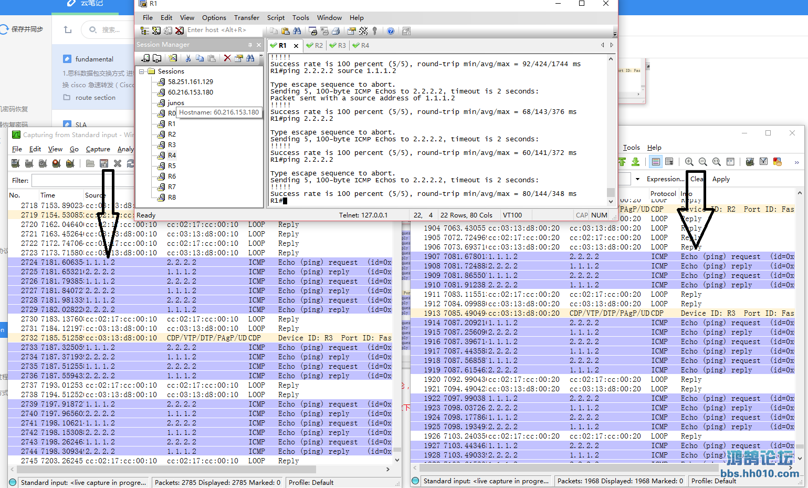Click the coloring rules icon in right Wireshark

tap(778, 162)
